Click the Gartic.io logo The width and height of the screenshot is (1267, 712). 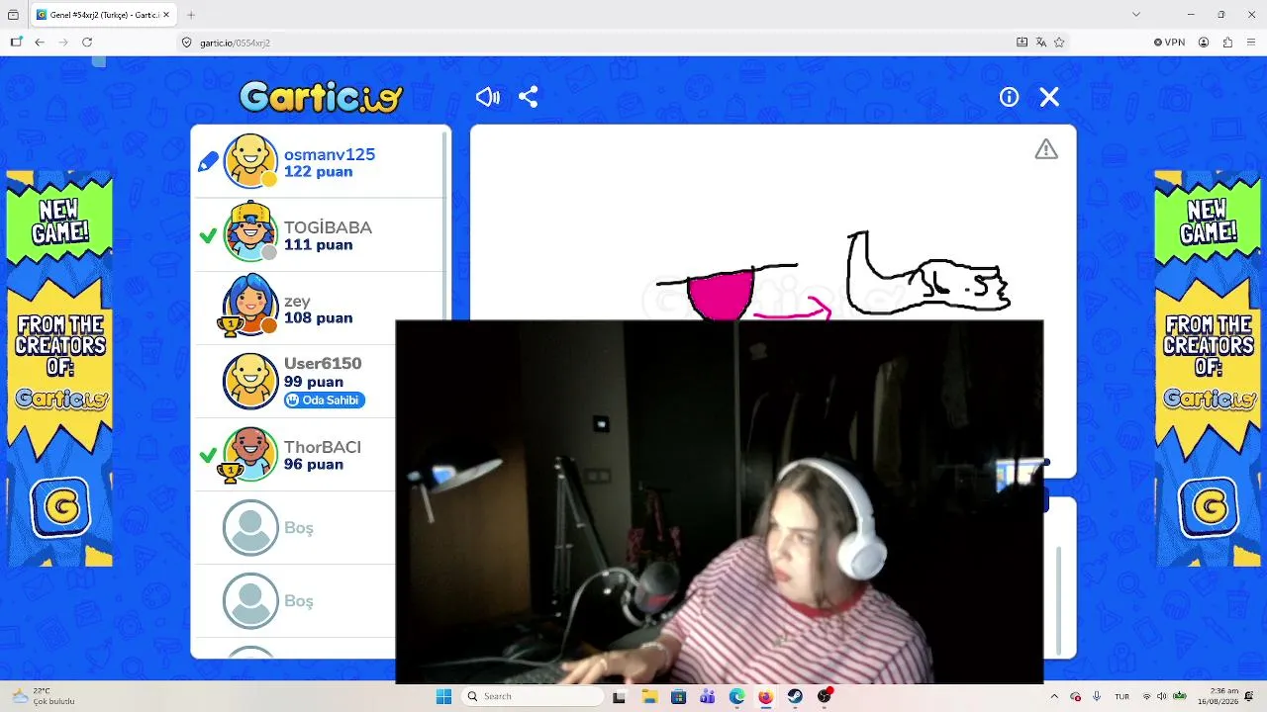(x=321, y=97)
